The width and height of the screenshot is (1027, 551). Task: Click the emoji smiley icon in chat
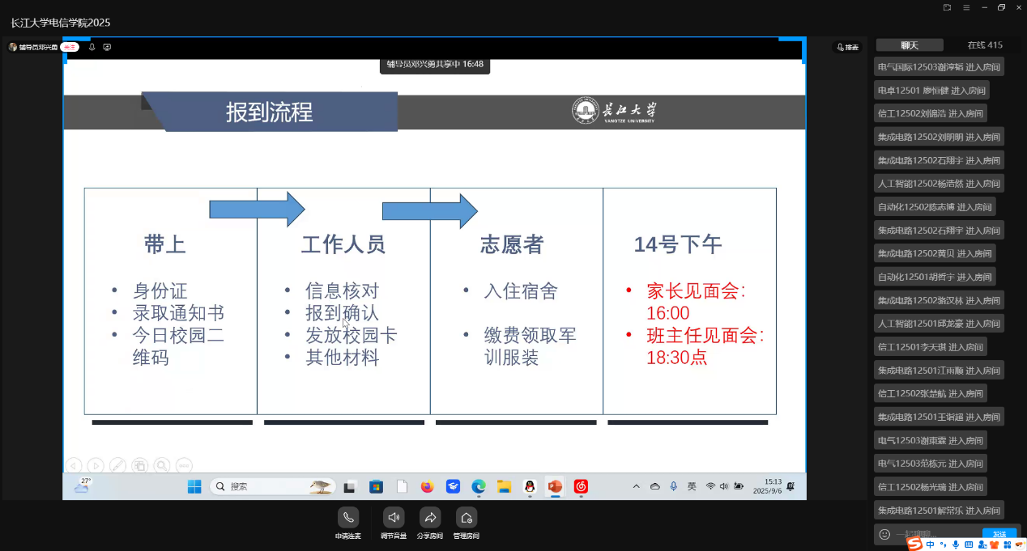[884, 535]
